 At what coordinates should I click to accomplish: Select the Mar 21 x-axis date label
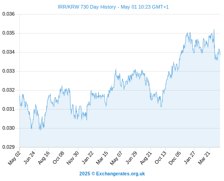coord(204,158)
